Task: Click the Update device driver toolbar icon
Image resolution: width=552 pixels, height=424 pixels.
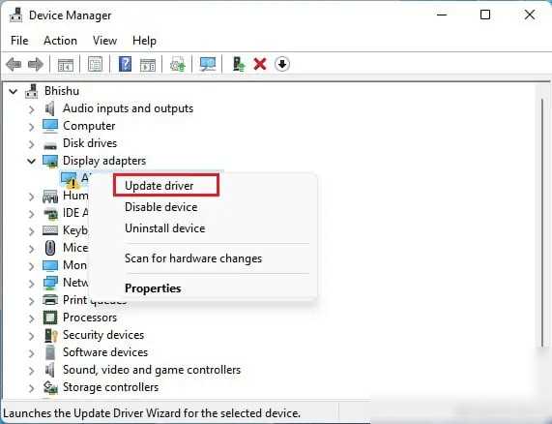Action: click(239, 64)
